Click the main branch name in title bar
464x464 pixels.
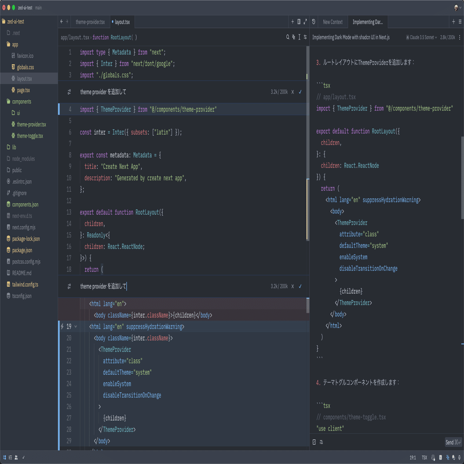[x=38, y=7]
